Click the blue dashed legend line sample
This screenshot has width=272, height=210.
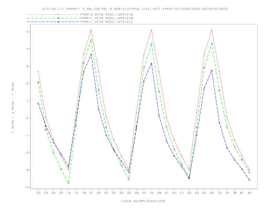click(53, 22)
